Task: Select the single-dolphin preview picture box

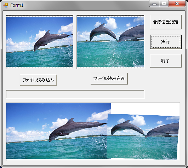Action: tap(40, 42)
